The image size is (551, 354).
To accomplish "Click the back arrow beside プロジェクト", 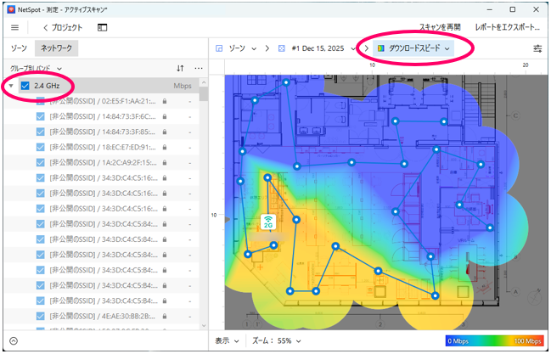I will pos(45,28).
